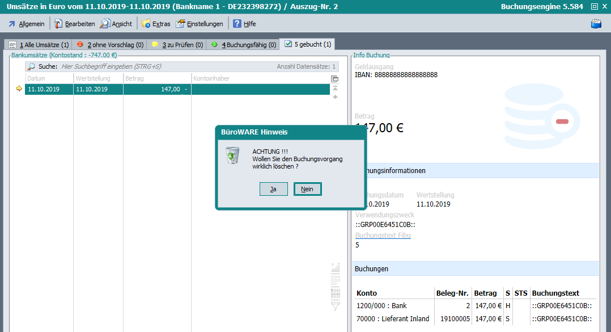Click the Hilfe question mark icon
Viewport: 611px width, 332px height.
[237, 24]
